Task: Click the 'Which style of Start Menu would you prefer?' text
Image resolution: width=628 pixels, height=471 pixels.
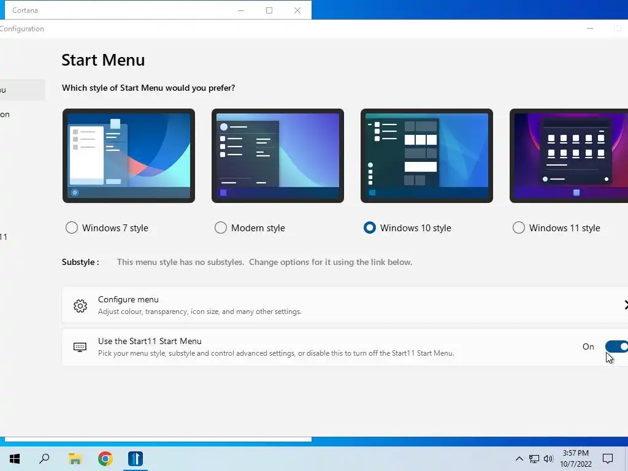Action: click(x=148, y=88)
